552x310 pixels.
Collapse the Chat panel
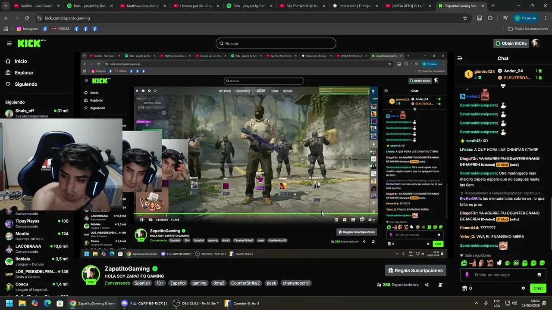[x=460, y=58]
